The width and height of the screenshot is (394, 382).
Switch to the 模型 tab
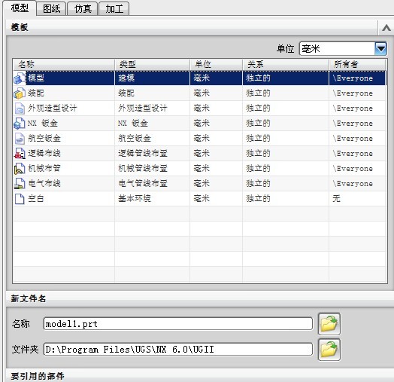[20, 8]
